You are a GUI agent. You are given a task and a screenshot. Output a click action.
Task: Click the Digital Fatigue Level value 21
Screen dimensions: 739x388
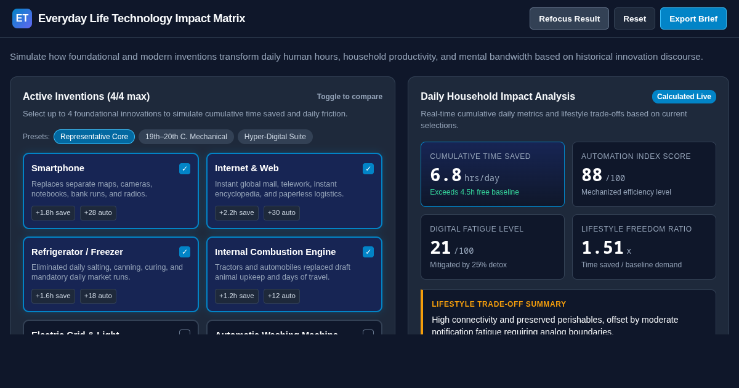pos(440,248)
